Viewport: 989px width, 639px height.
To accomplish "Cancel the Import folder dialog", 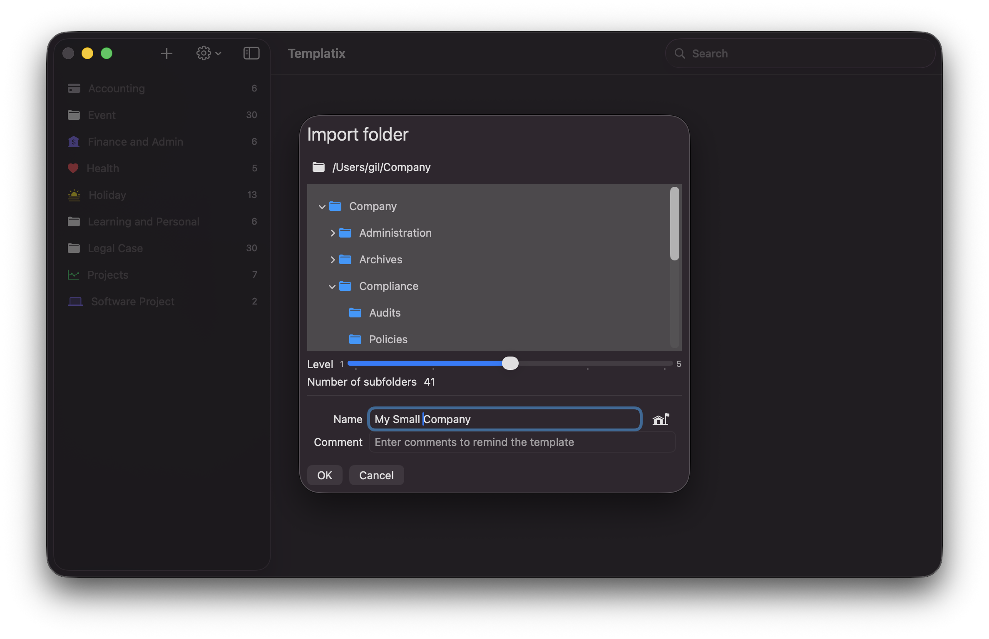I will (x=376, y=475).
